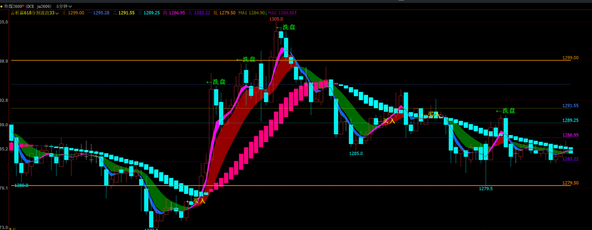Click the MA1 1284.90 down-arrow indicator
The width and height of the screenshot is (592, 230).
(x=253, y=13)
